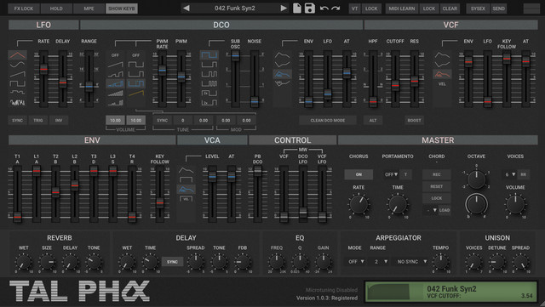Toggle the chorus ON button

click(x=359, y=174)
